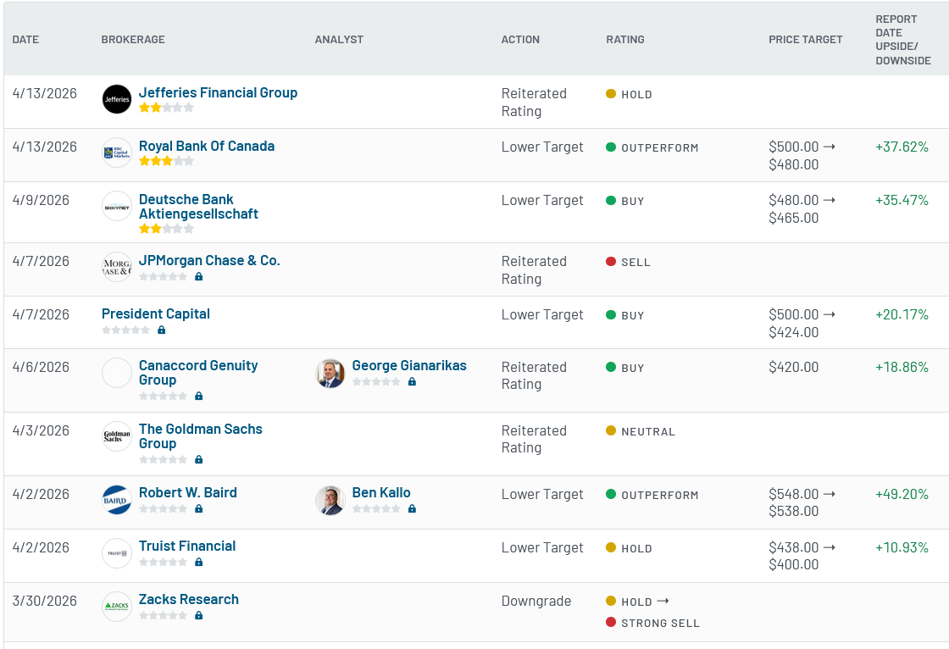Screen dimensions: 949x649
Task: Open analyst Ben Kallo profile link
Action: pyautogui.click(x=381, y=493)
